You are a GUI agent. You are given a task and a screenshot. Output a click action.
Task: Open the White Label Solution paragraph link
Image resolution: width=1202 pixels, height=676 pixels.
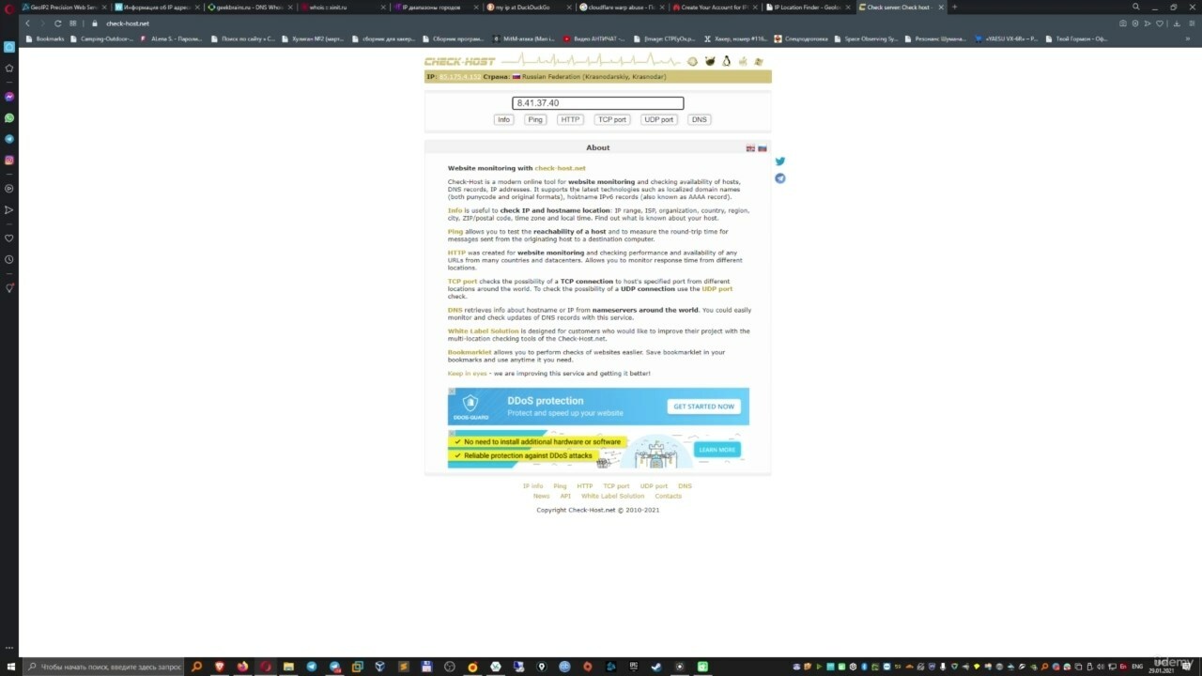(x=483, y=330)
